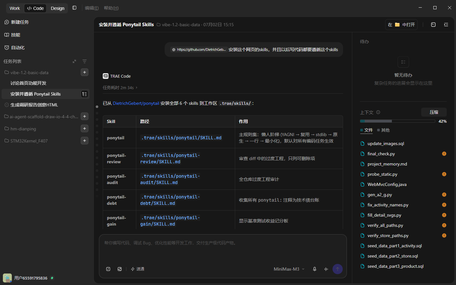Expand the 任务耗时 2m 34s details
This screenshot has height=285, width=456.
pos(120,88)
